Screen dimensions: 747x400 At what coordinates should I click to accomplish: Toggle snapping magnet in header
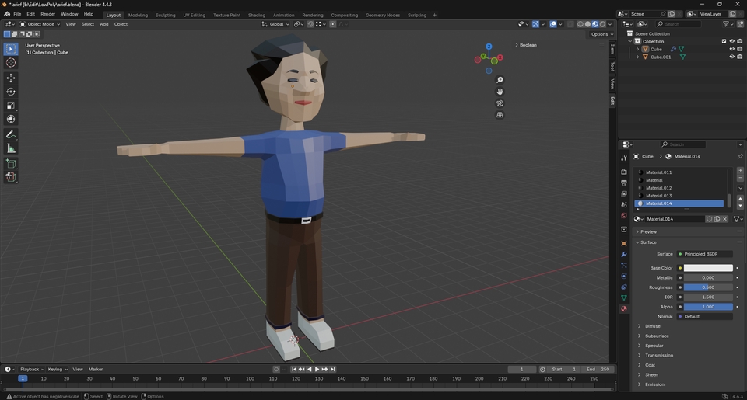[x=310, y=24]
